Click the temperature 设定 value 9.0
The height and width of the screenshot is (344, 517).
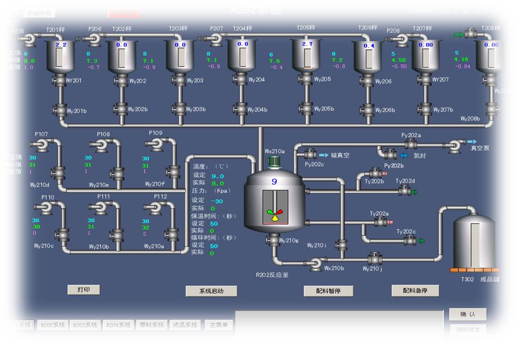coord(218,176)
